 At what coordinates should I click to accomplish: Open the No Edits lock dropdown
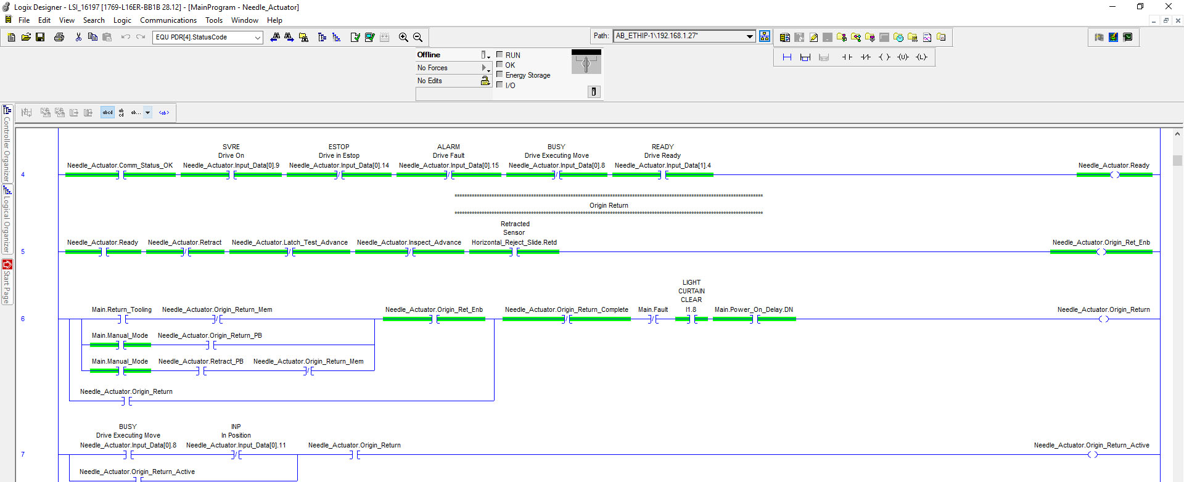(485, 81)
